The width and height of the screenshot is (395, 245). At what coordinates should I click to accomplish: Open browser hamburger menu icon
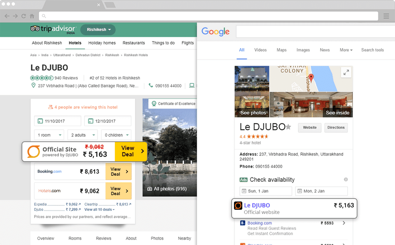pyautogui.click(x=386, y=16)
